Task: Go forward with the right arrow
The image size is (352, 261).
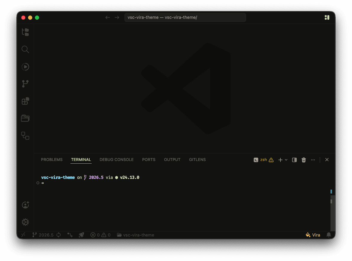Action: point(117,18)
